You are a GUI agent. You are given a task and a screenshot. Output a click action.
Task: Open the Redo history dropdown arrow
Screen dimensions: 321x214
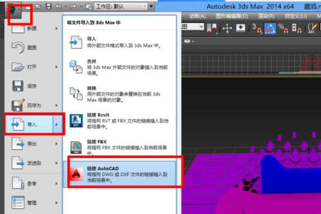pos(80,7)
